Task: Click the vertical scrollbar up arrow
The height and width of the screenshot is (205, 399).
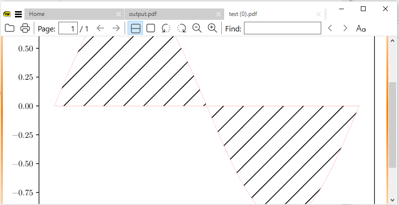Action: pyautogui.click(x=392, y=41)
